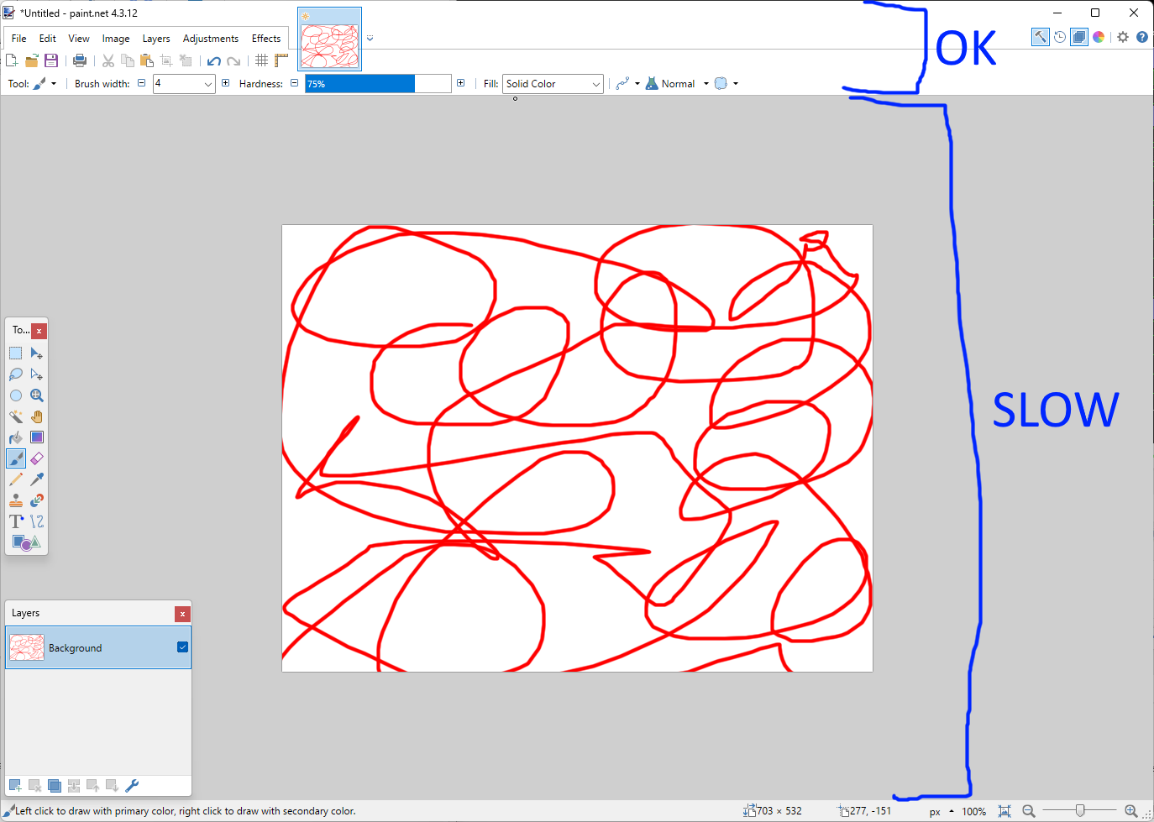The height and width of the screenshot is (822, 1154).
Task: Click the Deselect icon in toolbar
Action: pyautogui.click(x=186, y=60)
